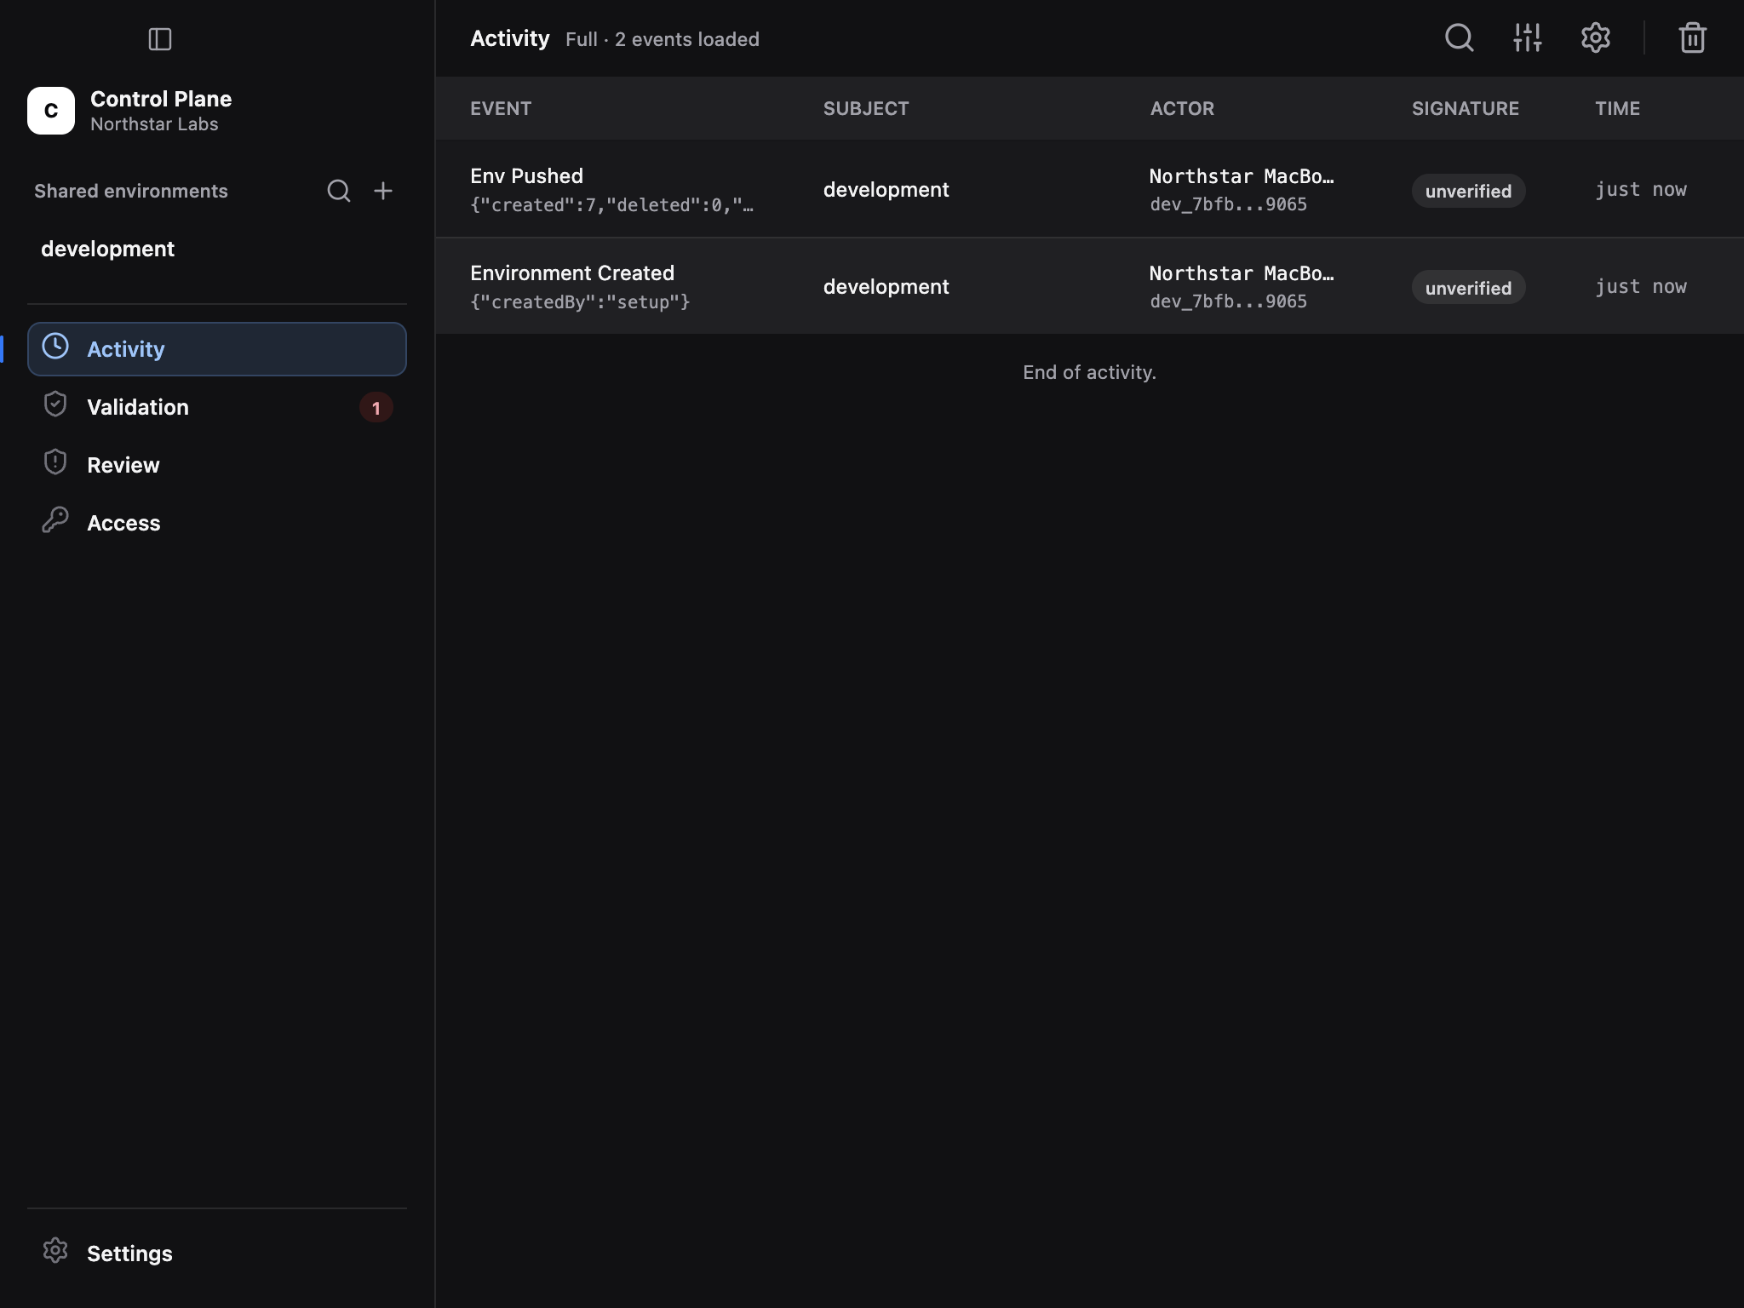The width and height of the screenshot is (1744, 1308).
Task: Open the Access section
Action: [217, 523]
